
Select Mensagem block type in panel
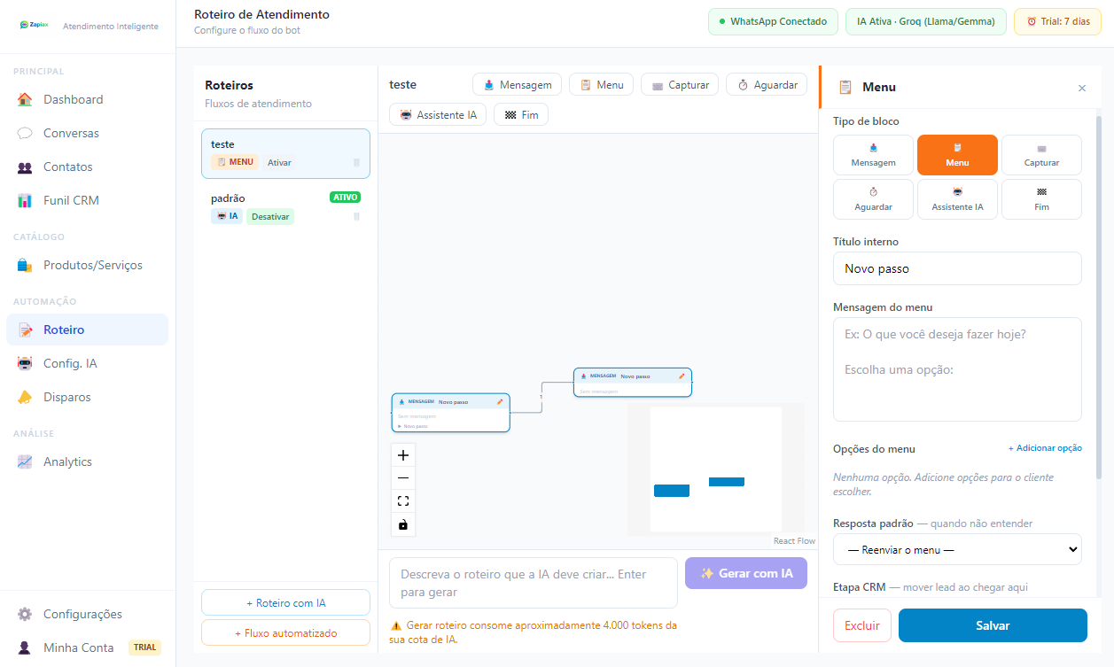tap(873, 155)
